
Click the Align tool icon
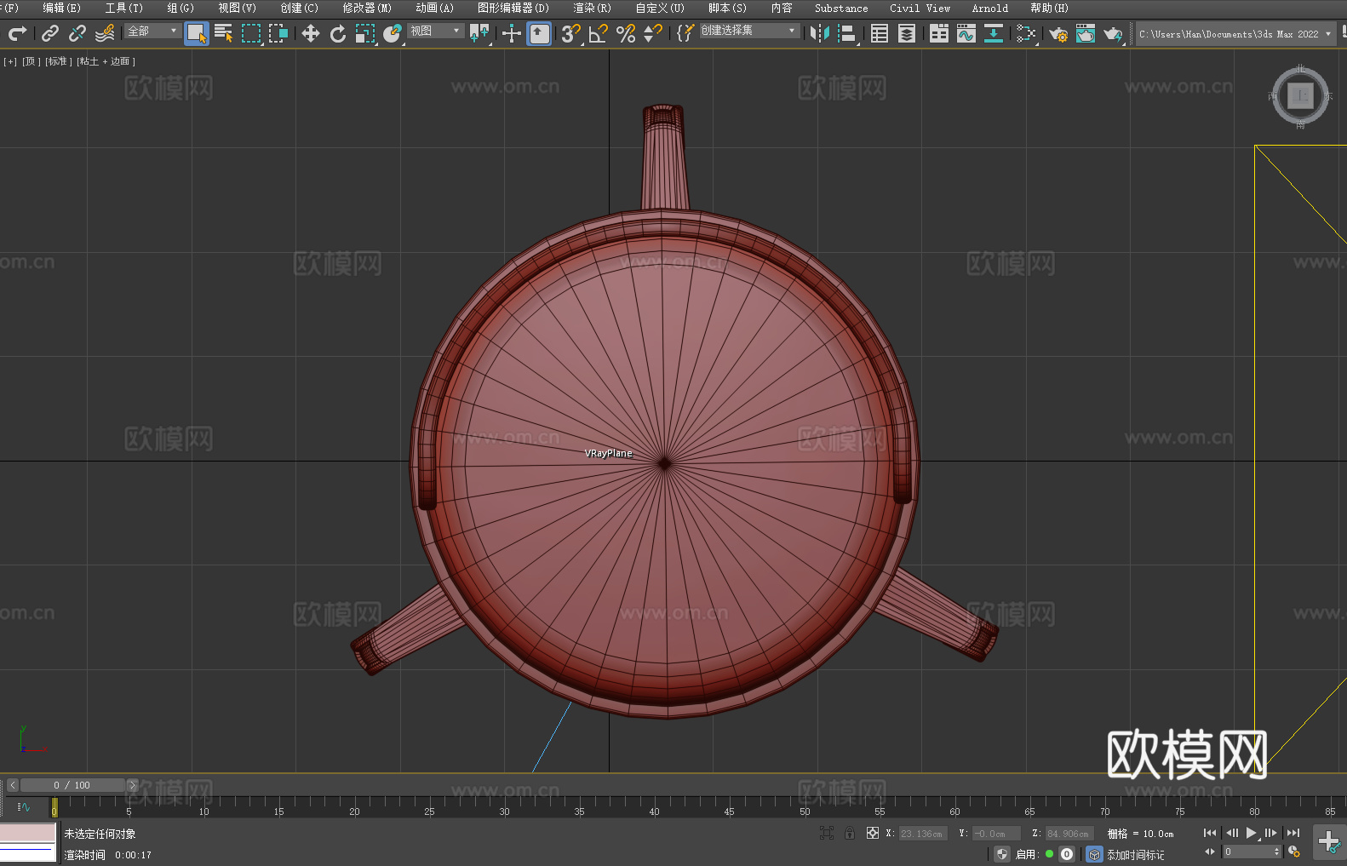(x=847, y=33)
